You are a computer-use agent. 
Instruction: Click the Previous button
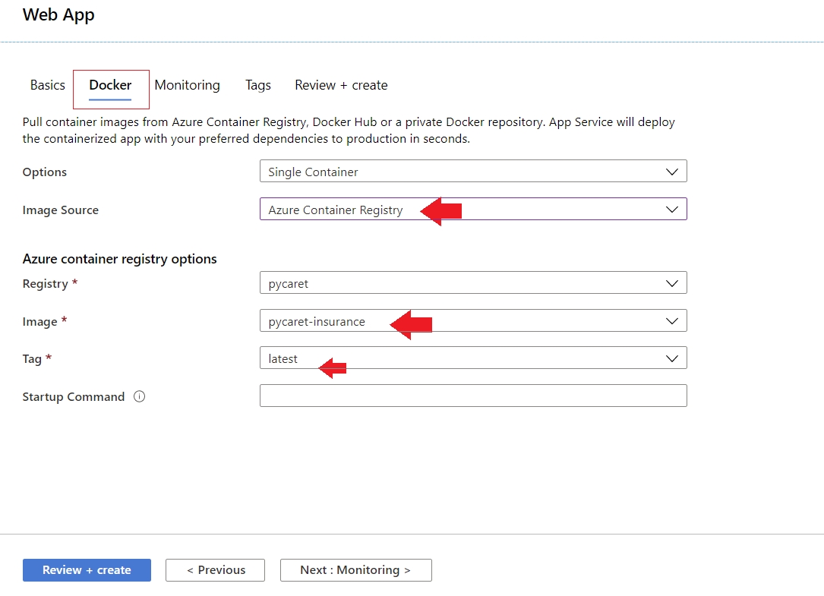coord(216,570)
